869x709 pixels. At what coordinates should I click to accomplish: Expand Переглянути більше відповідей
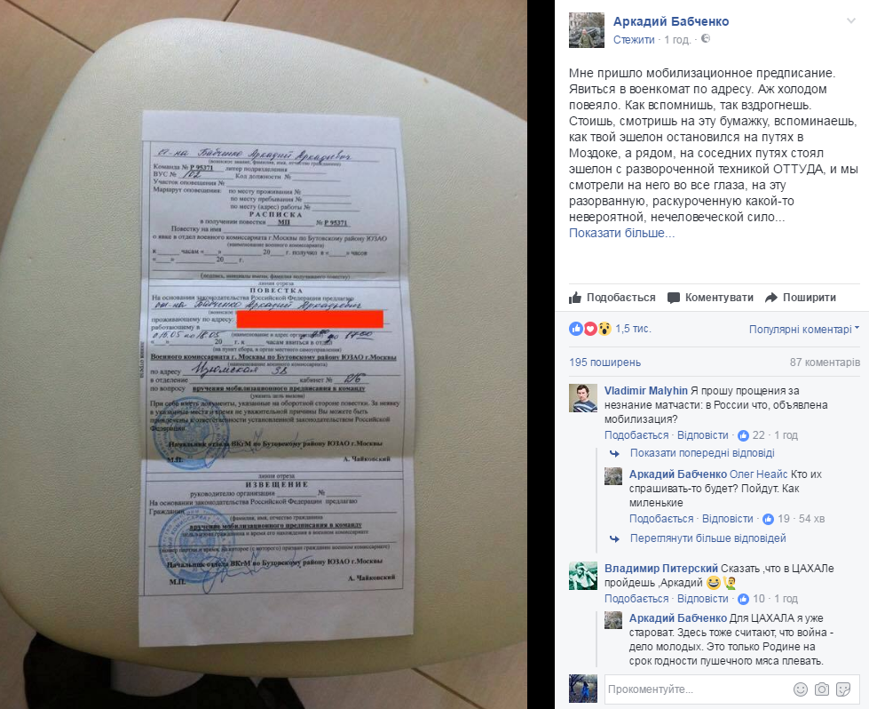tap(707, 538)
